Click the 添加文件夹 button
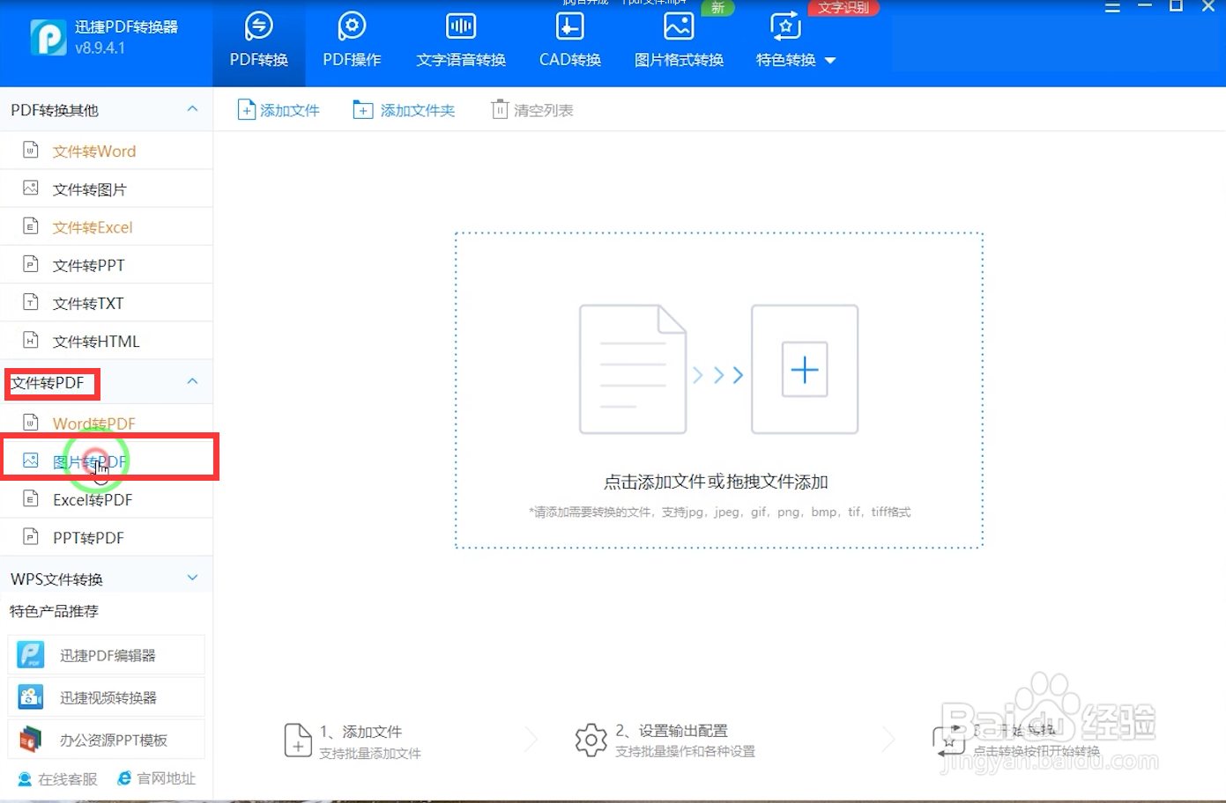Image resolution: width=1226 pixels, height=803 pixels. coord(404,110)
